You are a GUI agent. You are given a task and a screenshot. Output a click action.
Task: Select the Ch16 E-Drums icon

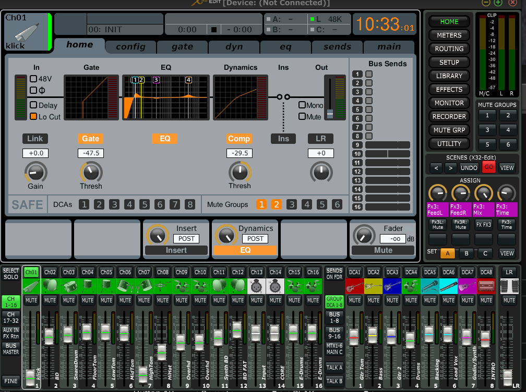tap(313, 287)
